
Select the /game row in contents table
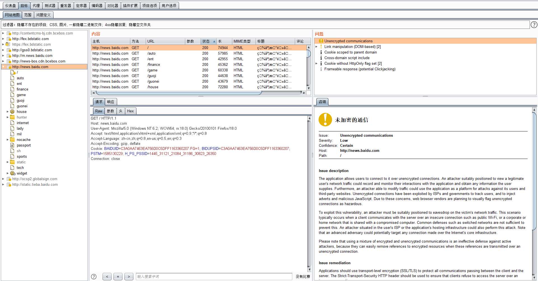tap(199, 70)
